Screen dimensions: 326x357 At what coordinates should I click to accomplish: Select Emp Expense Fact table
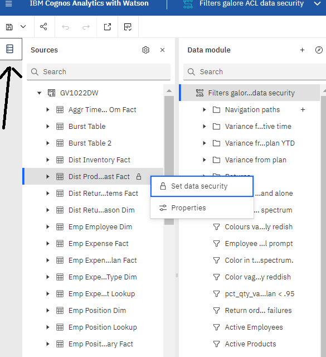tap(98, 244)
